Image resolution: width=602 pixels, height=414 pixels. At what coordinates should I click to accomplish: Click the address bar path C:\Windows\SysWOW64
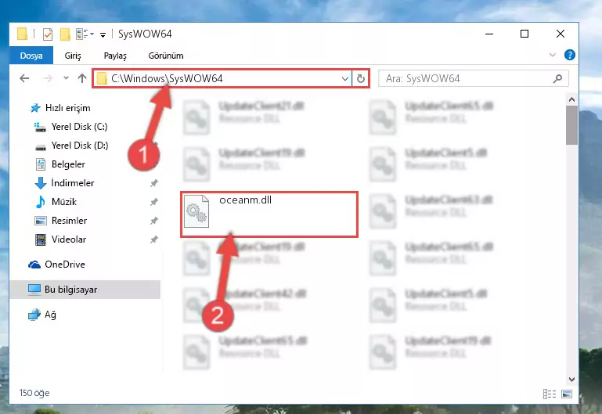[x=167, y=78]
